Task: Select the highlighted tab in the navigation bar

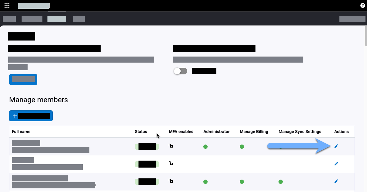Action: point(57,19)
